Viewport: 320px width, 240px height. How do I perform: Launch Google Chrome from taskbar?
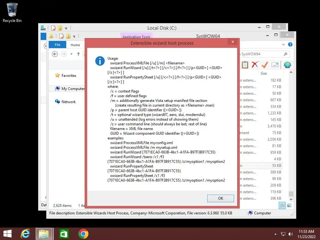[83, 234]
